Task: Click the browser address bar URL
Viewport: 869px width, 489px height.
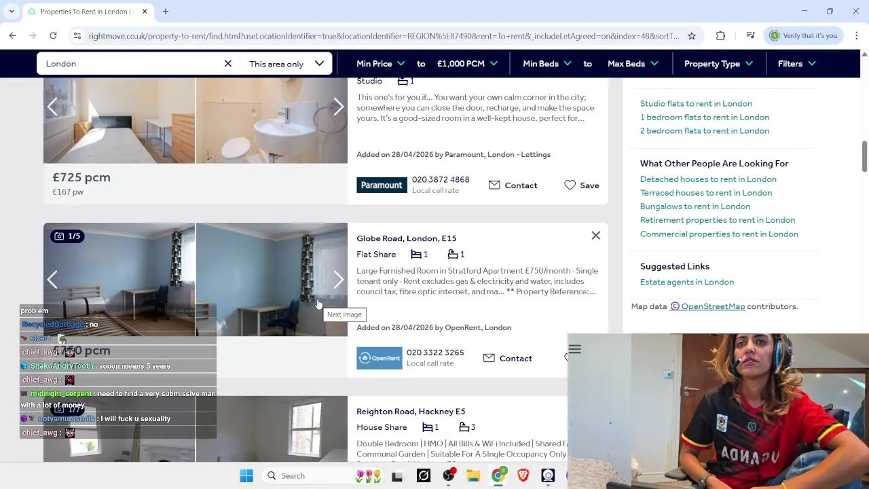Action: click(x=384, y=36)
